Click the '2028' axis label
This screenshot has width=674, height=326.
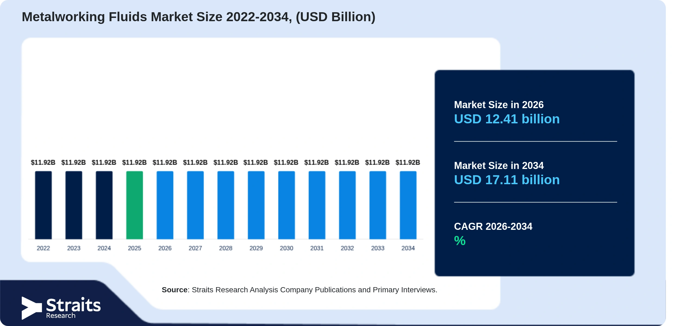(226, 248)
